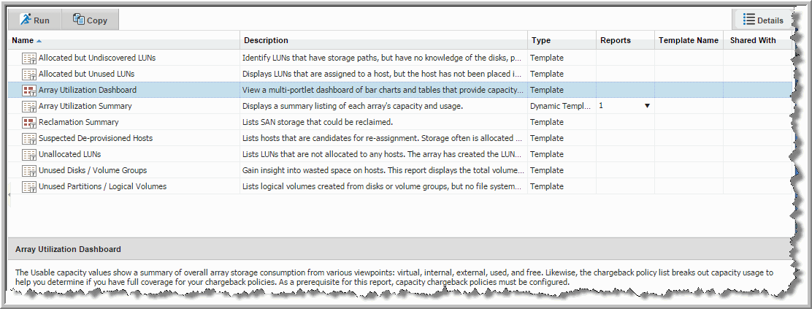This screenshot has height=309, width=812.
Task: Click the Suspected De-provisioned Hosts icon
Action: (x=29, y=138)
